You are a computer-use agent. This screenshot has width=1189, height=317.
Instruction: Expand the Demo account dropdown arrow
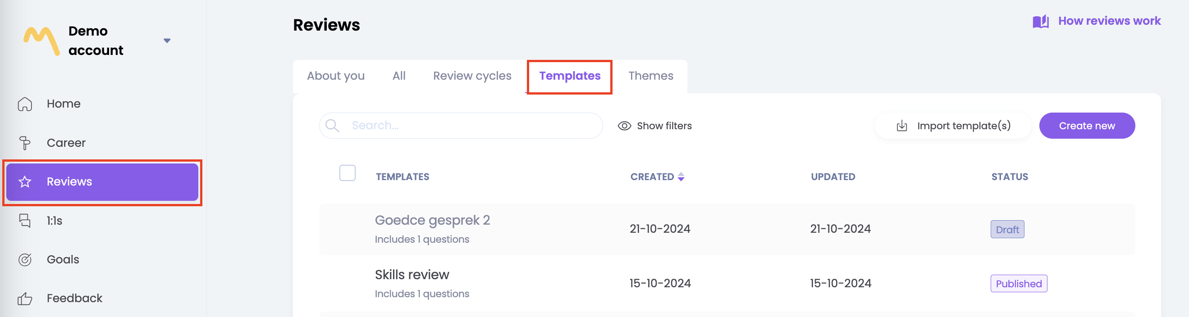tap(167, 41)
